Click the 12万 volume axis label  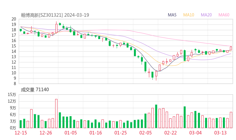point(12,101)
